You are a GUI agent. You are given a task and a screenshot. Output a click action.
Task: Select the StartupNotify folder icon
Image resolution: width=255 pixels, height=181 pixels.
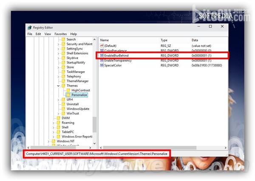coord(63,62)
